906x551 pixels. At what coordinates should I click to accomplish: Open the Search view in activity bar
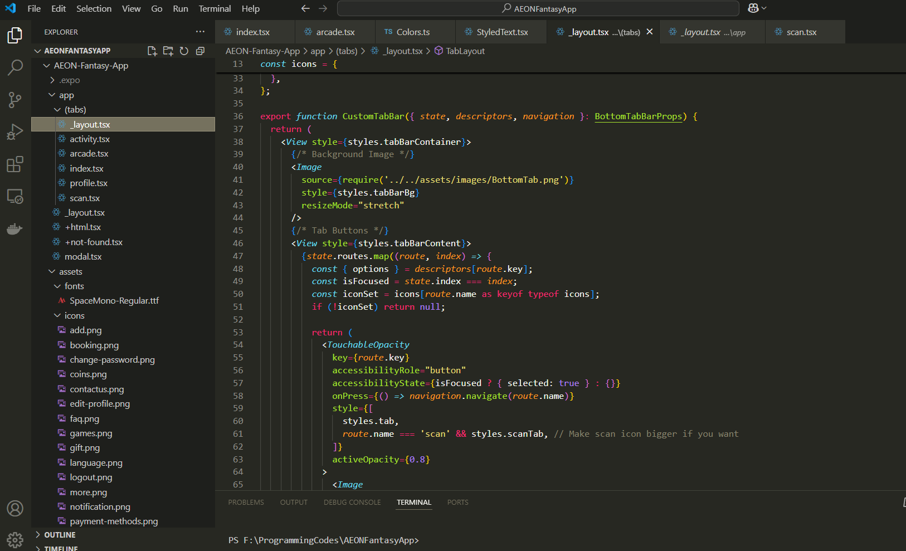[15, 67]
